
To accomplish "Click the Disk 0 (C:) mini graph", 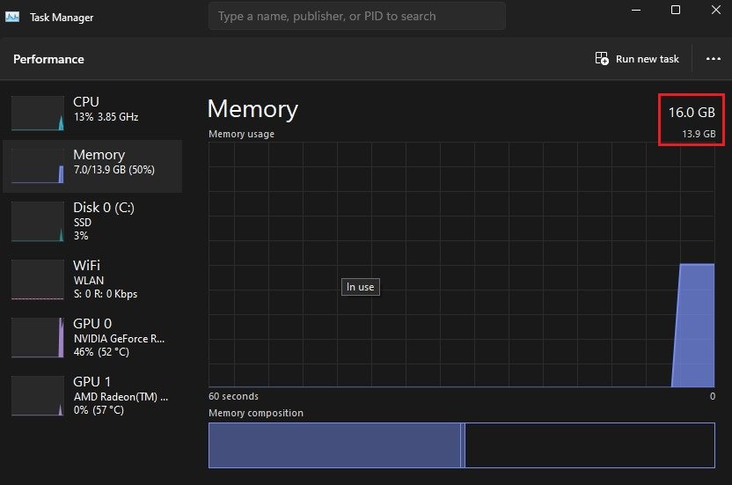I will pos(38,222).
